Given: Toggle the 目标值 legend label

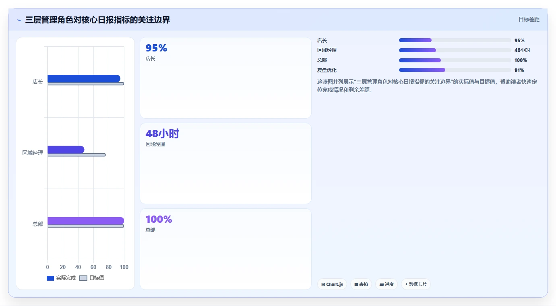Looking at the screenshot, I should (97, 278).
